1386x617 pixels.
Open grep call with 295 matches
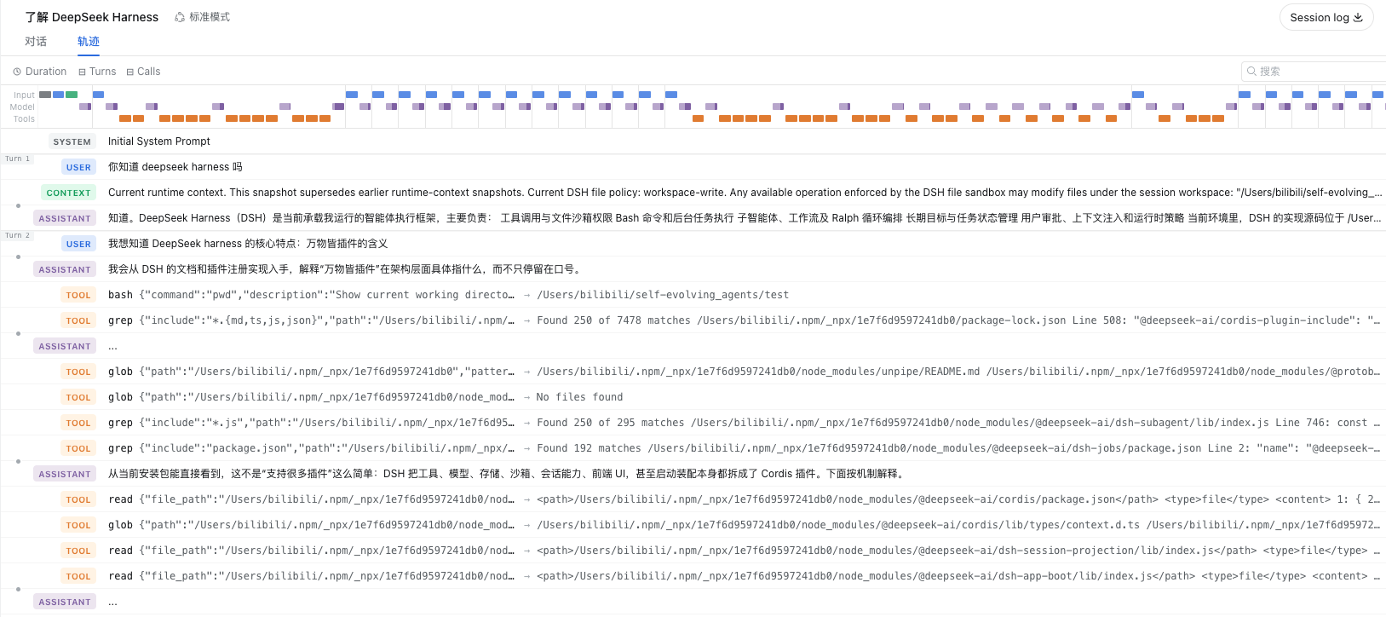pos(693,423)
